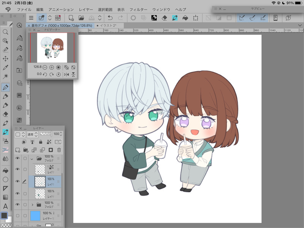Show the blue fill layer

click(17, 215)
